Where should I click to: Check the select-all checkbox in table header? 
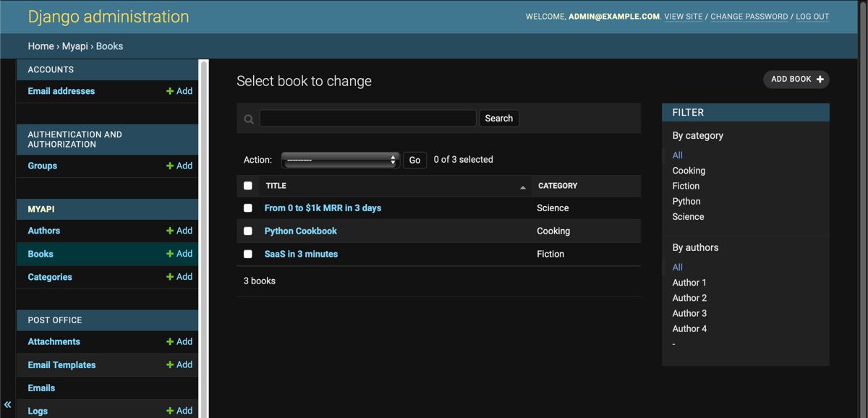coord(248,185)
